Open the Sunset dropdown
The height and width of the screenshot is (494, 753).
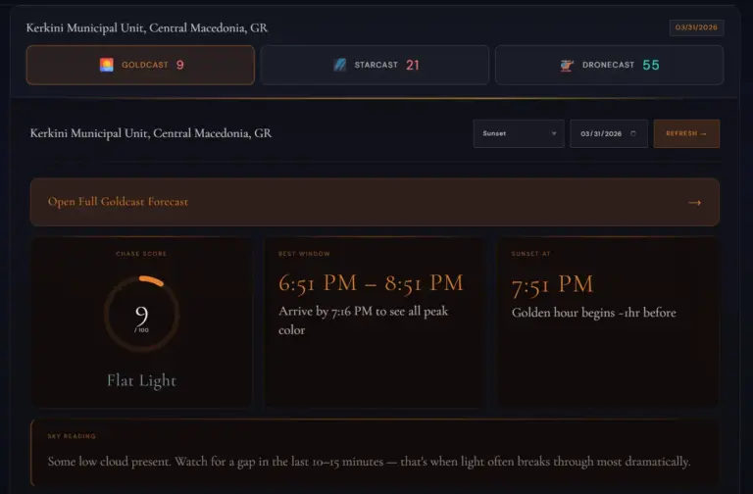coord(519,133)
